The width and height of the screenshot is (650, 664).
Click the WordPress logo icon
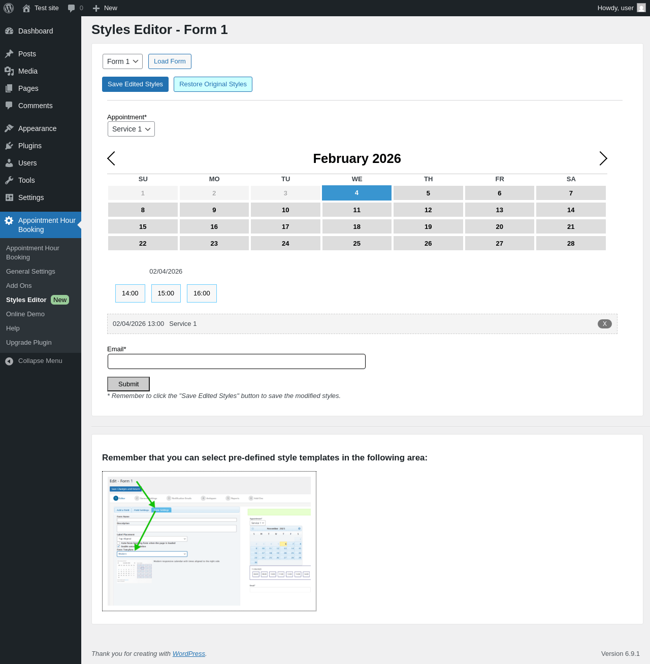pos(9,8)
